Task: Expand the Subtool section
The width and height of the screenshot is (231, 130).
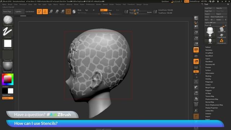Action: [x=208, y=47]
